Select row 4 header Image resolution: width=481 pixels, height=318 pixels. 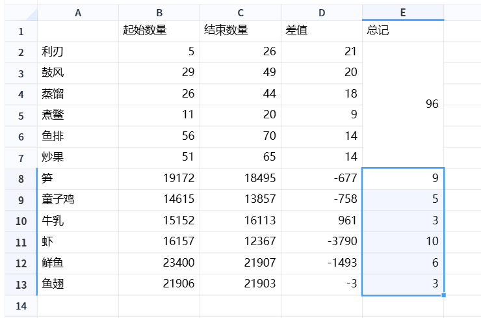pyautogui.click(x=21, y=94)
